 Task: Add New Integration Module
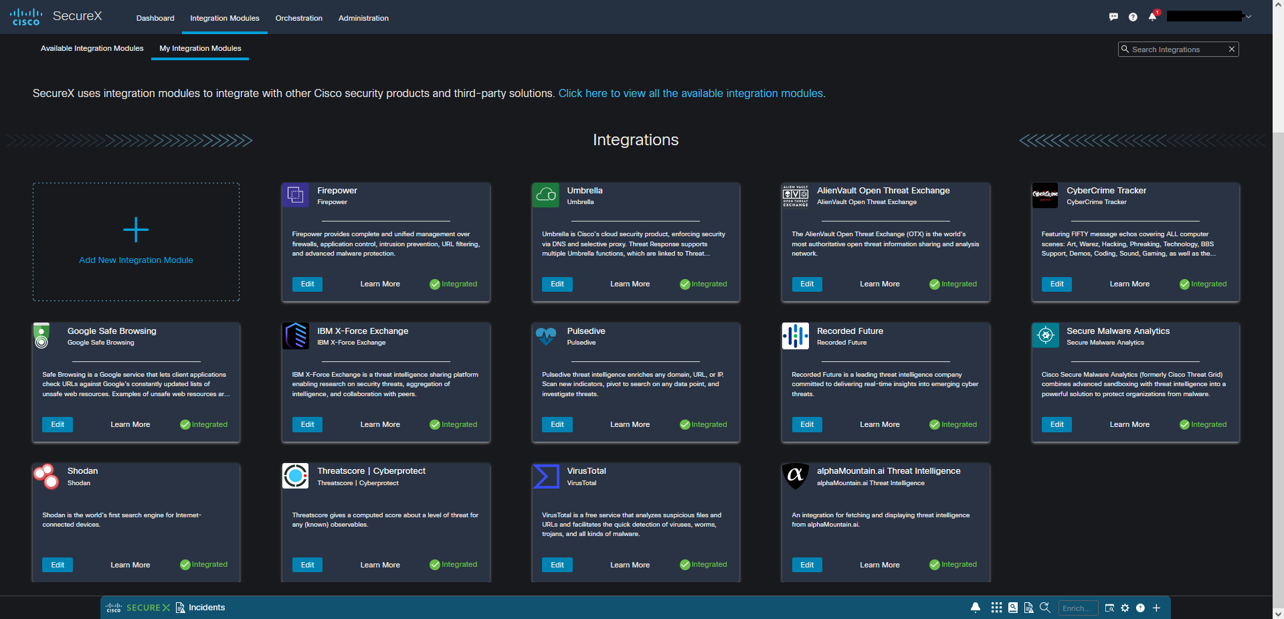click(136, 242)
